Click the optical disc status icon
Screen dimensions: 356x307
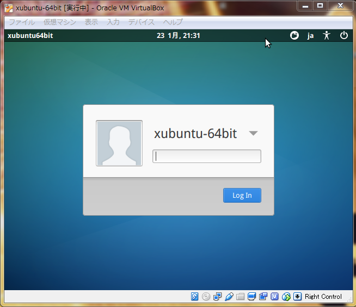click(206, 296)
